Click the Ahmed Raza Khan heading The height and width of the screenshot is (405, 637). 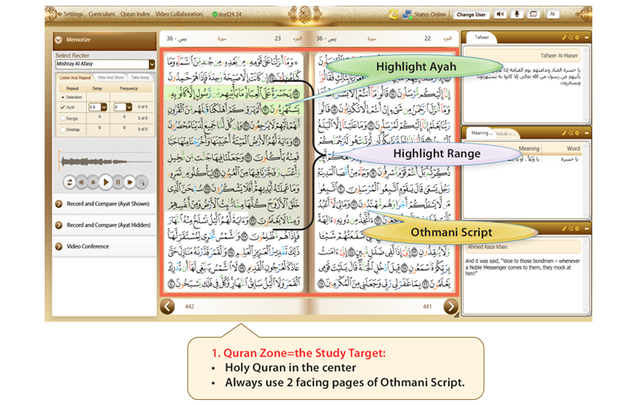(487, 247)
